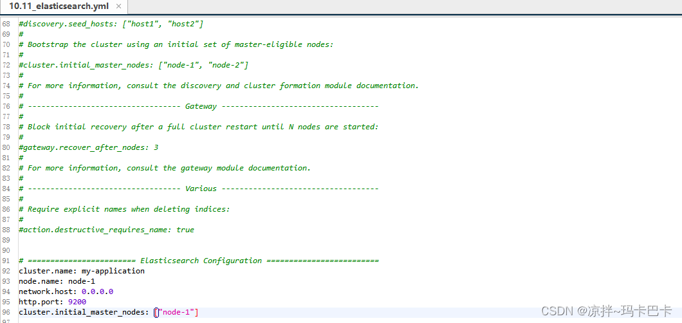The height and width of the screenshot is (323, 682).
Task: Click line number 80 in the gutter
Action: [6, 147]
